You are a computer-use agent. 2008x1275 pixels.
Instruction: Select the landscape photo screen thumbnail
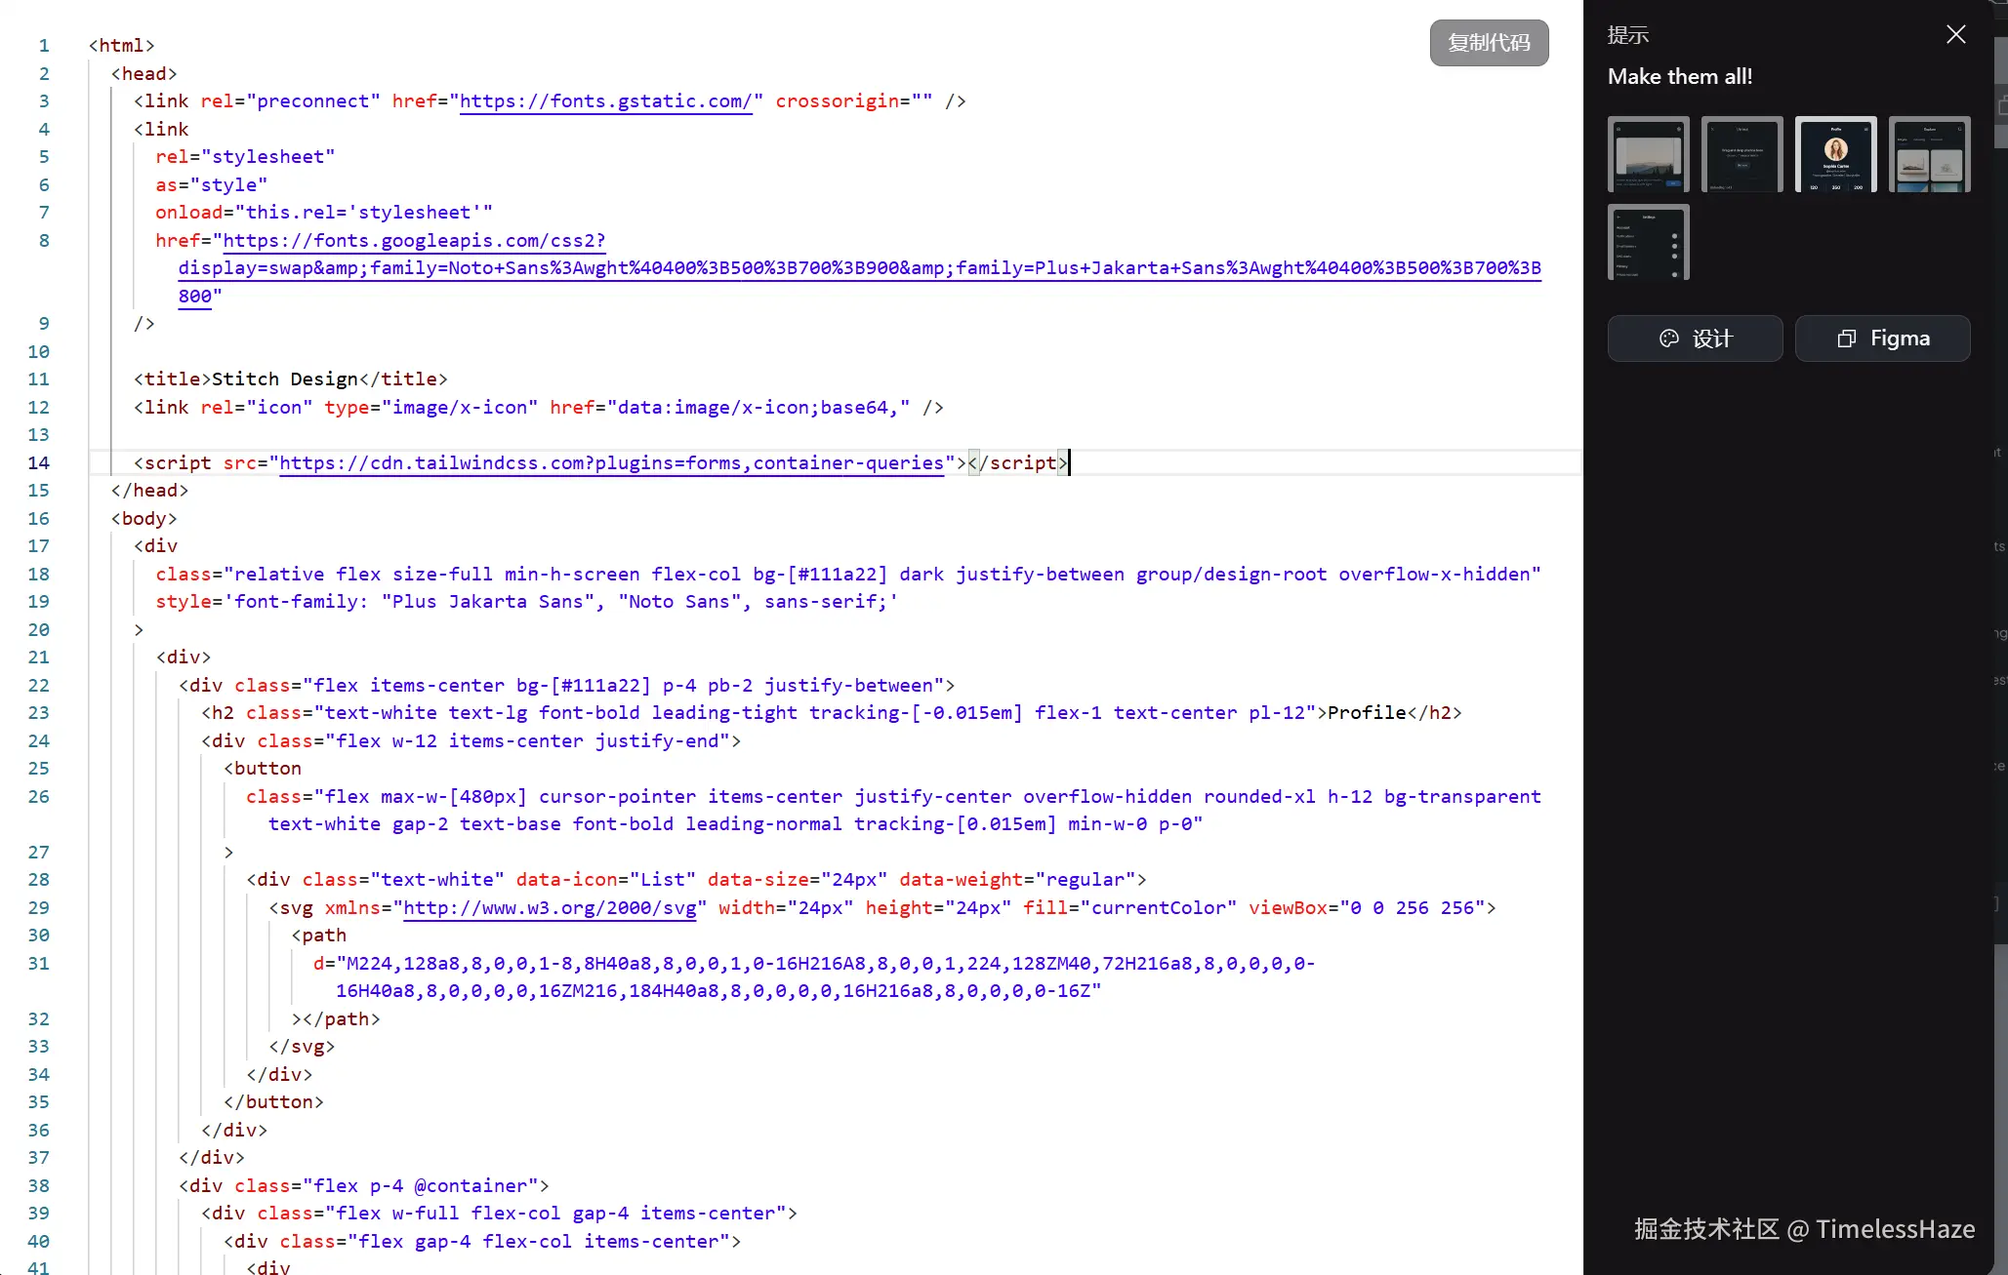[x=1648, y=154]
